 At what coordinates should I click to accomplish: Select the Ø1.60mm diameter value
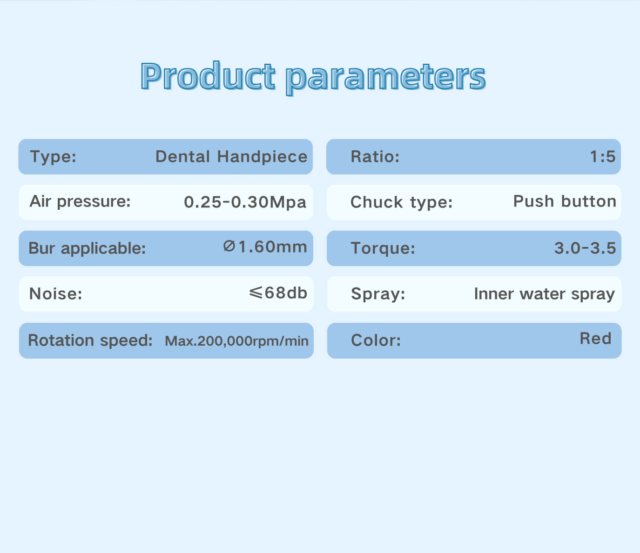pyautogui.click(x=265, y=247)
